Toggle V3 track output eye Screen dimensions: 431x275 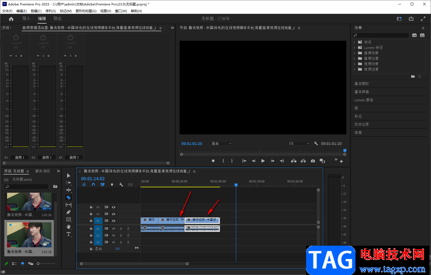coord(114,207)
